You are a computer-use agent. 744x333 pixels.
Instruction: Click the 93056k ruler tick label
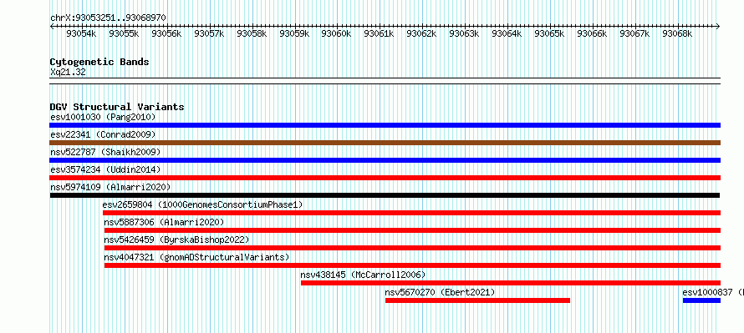[166, 33]
